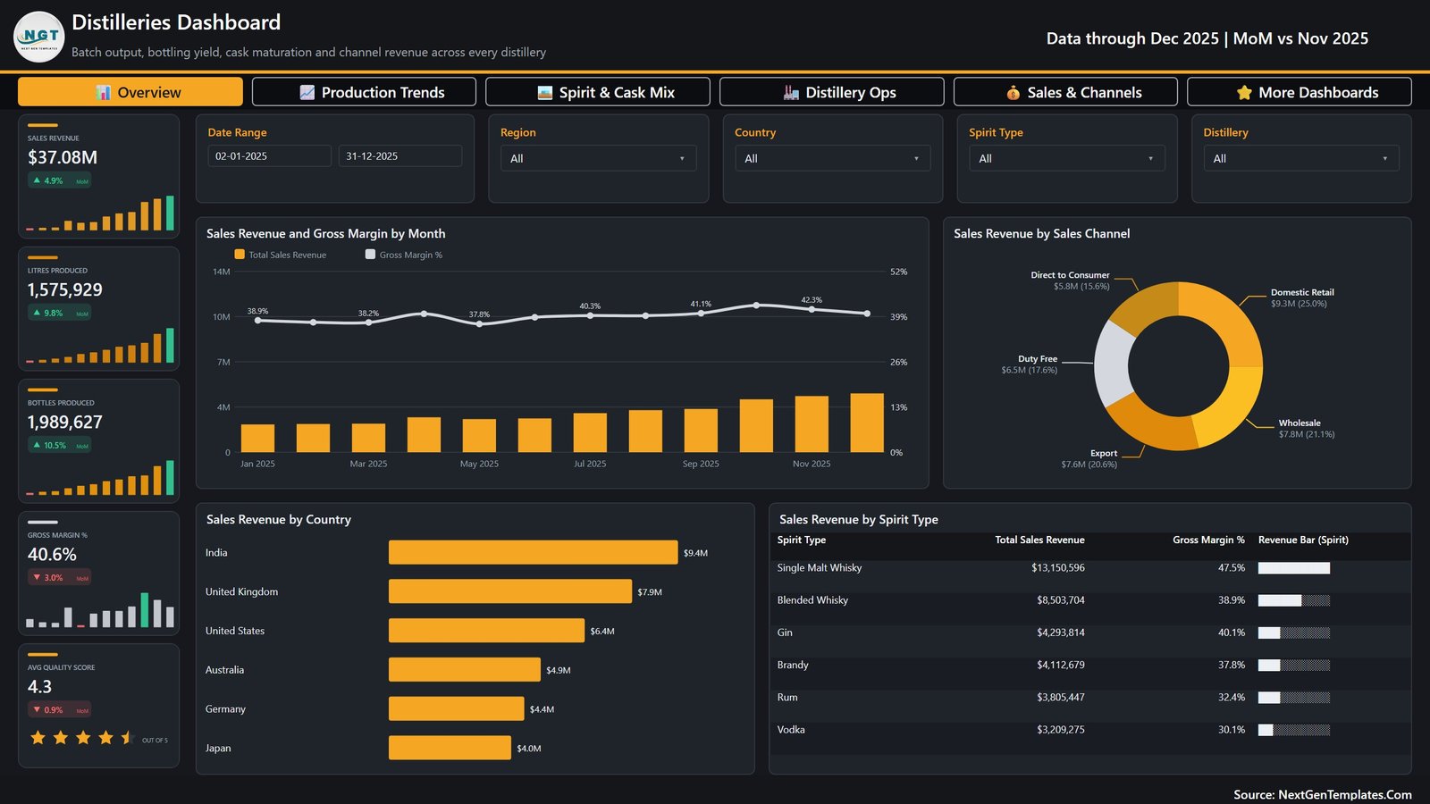The image size is (1430, 804).
Task: Click the Avg Quality Score value 4.3
Action: 40,686
